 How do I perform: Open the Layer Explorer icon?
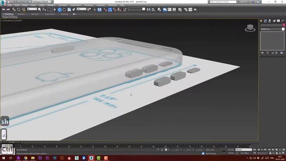[159, 9]
